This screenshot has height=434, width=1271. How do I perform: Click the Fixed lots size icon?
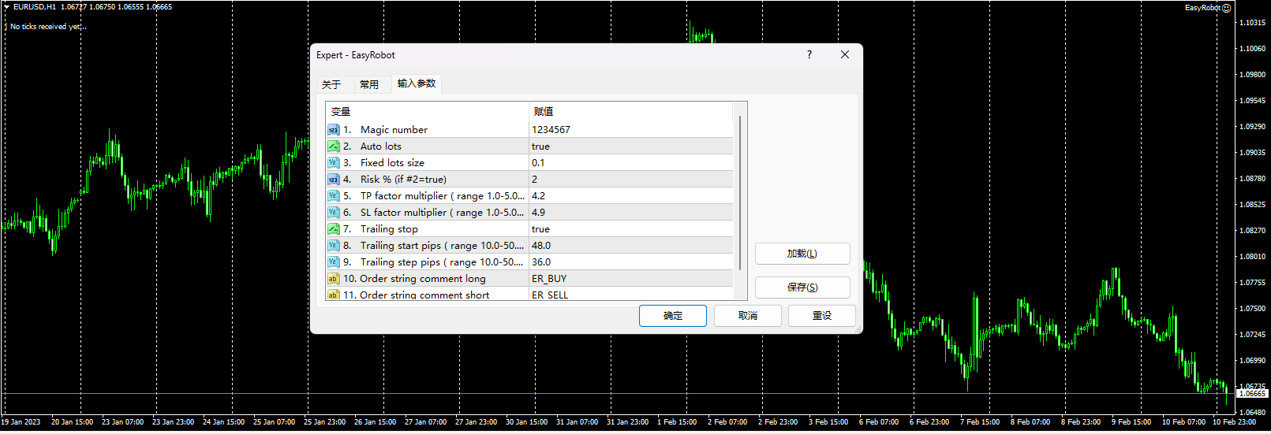[x=334, y=163]
